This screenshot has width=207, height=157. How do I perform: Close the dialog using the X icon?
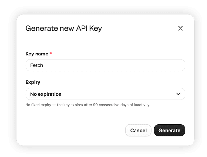click(180, 28)
